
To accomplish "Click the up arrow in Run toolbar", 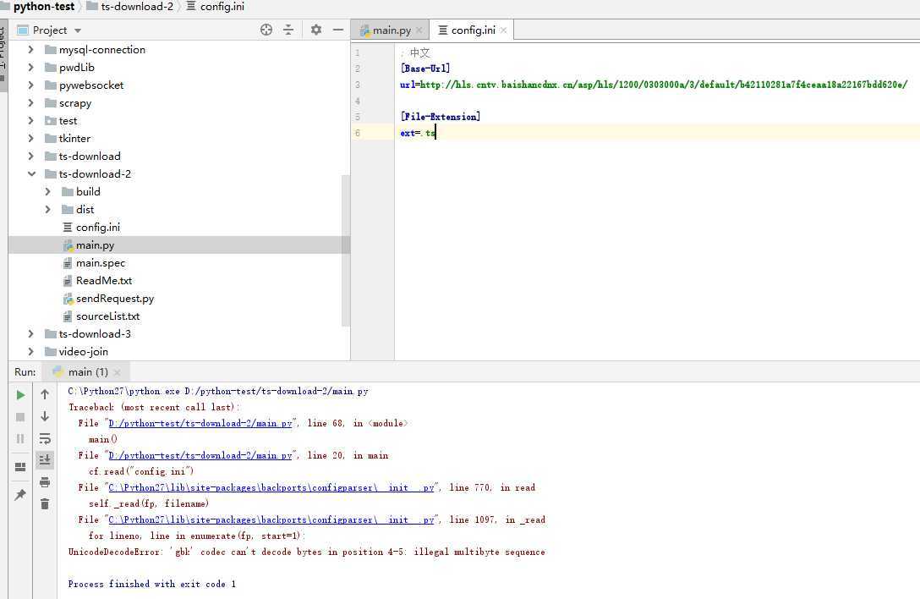I will (45, 394).
